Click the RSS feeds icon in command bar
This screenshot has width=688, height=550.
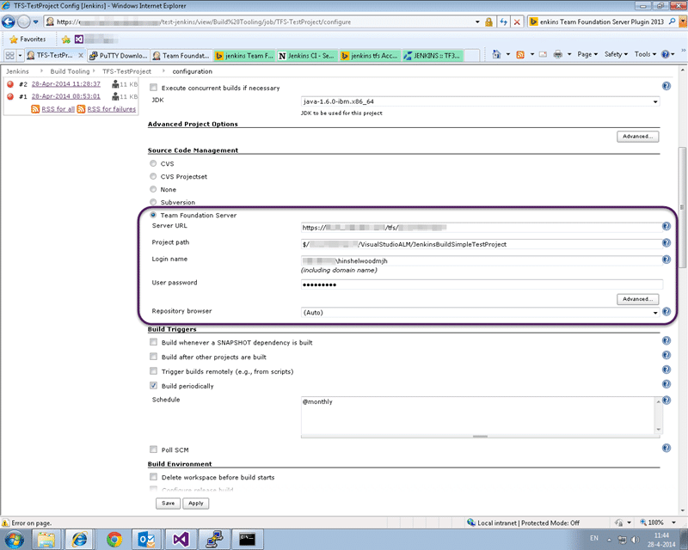[520, 54]
